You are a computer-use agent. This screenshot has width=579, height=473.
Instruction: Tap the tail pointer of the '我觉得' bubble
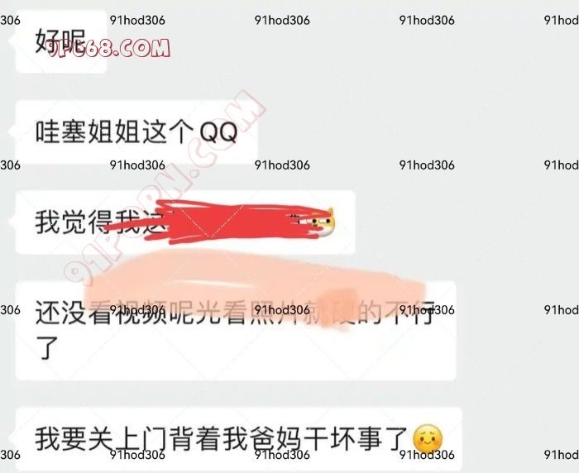pyautogui.click(x=12, y=222)
